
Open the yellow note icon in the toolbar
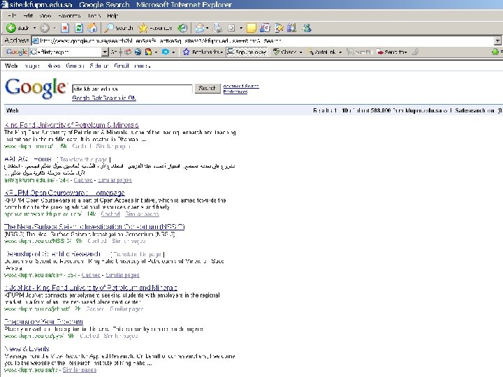(x=251, y=28)
